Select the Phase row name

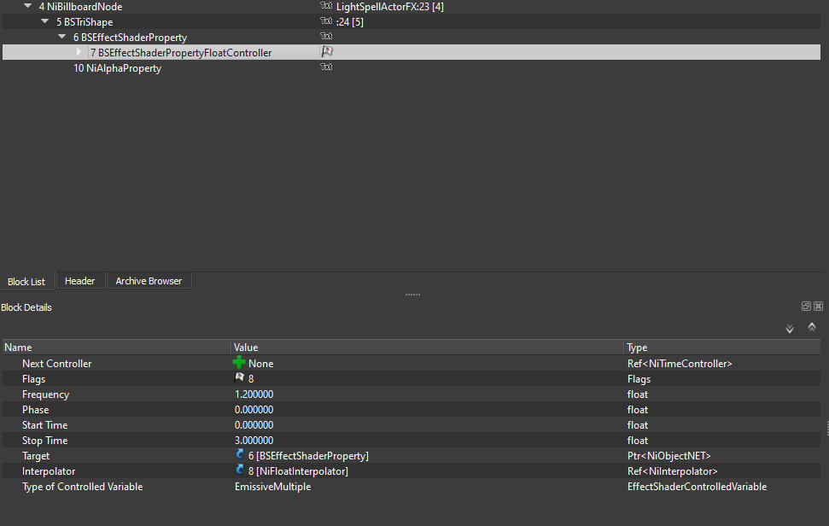pyautogui.click(x=35, y=410)
